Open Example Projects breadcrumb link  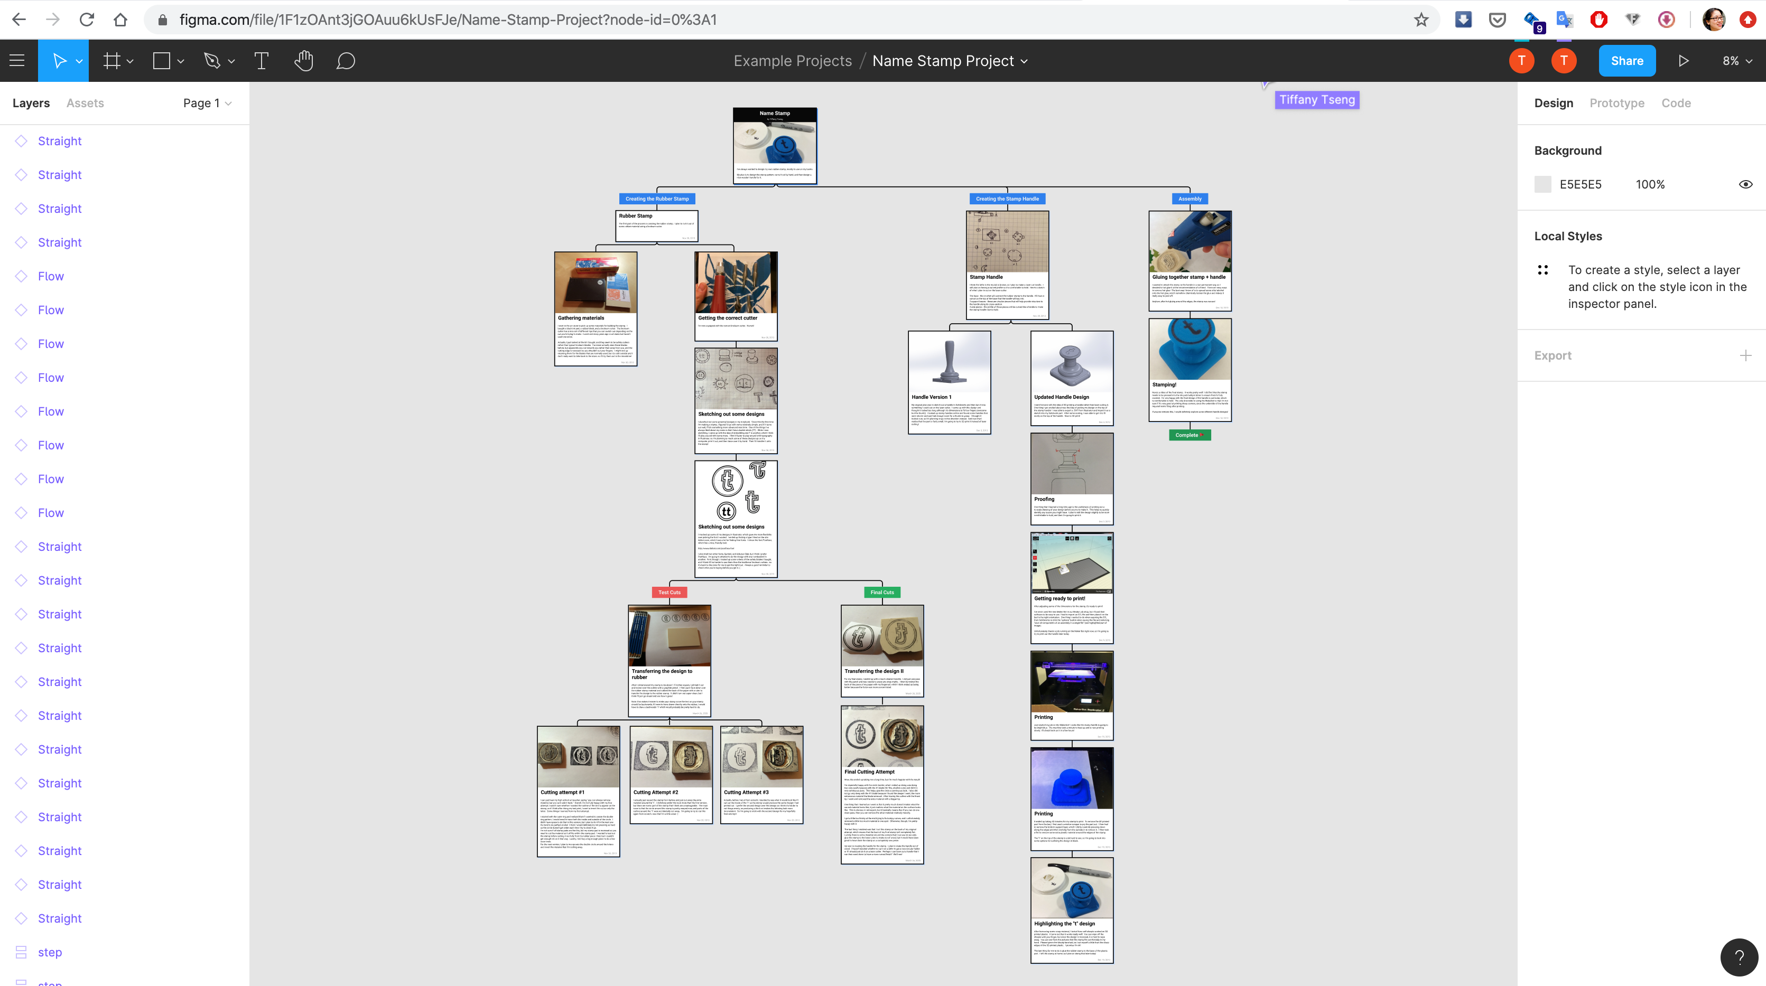pyautogui.click(x=792, y=60)
